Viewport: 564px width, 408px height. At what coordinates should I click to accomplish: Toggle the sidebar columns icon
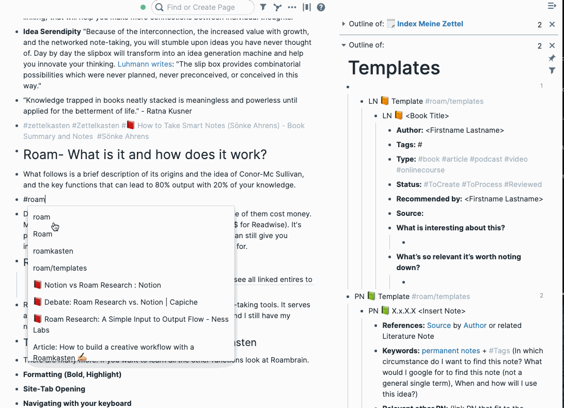[x=307, y=7]
